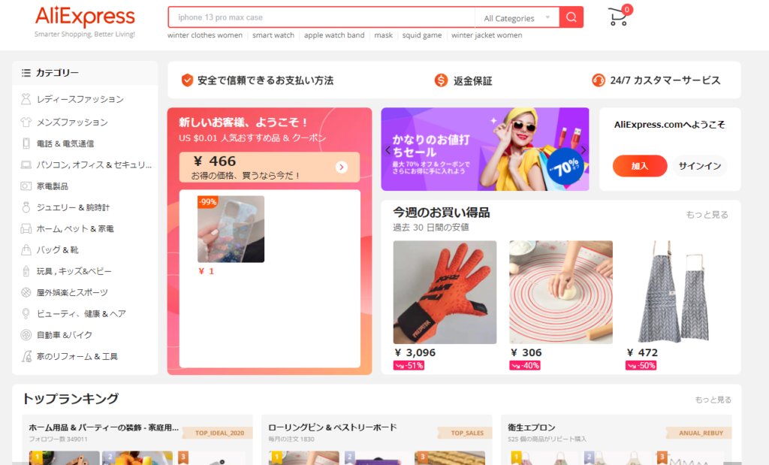This screenshot has height=465, width=769.
Task: Click the 'squid game' search suggestion
Action: point(422,35)
